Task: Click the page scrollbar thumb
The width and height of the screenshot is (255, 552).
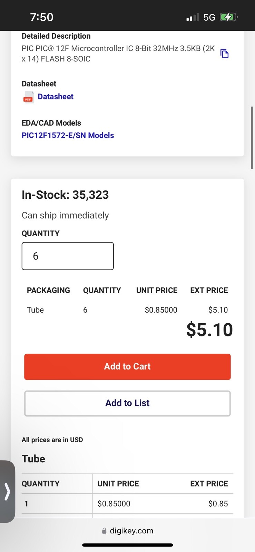Action: pyautogui.click(x=252, y=138)
